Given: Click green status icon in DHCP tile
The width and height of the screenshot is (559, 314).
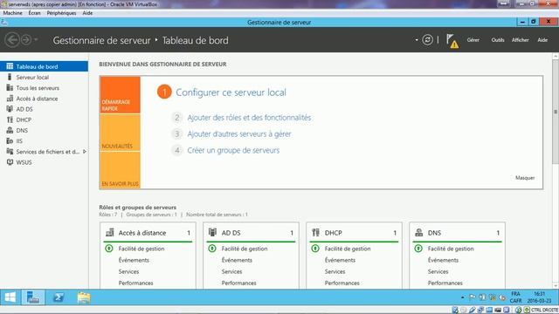Looking at the screenshot, I should [315, 249].
